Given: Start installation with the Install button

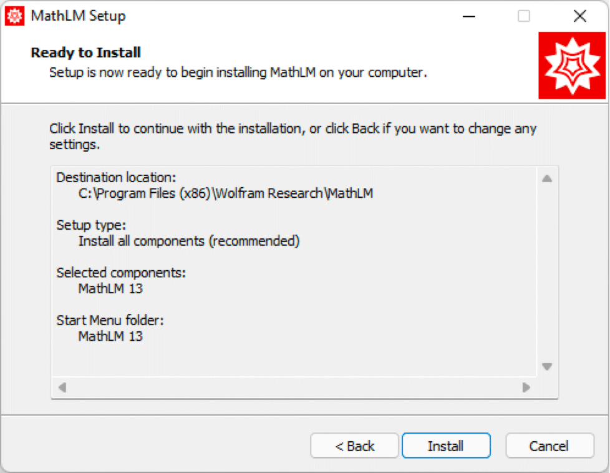Looking at the screenshot, I should (446, 446).
